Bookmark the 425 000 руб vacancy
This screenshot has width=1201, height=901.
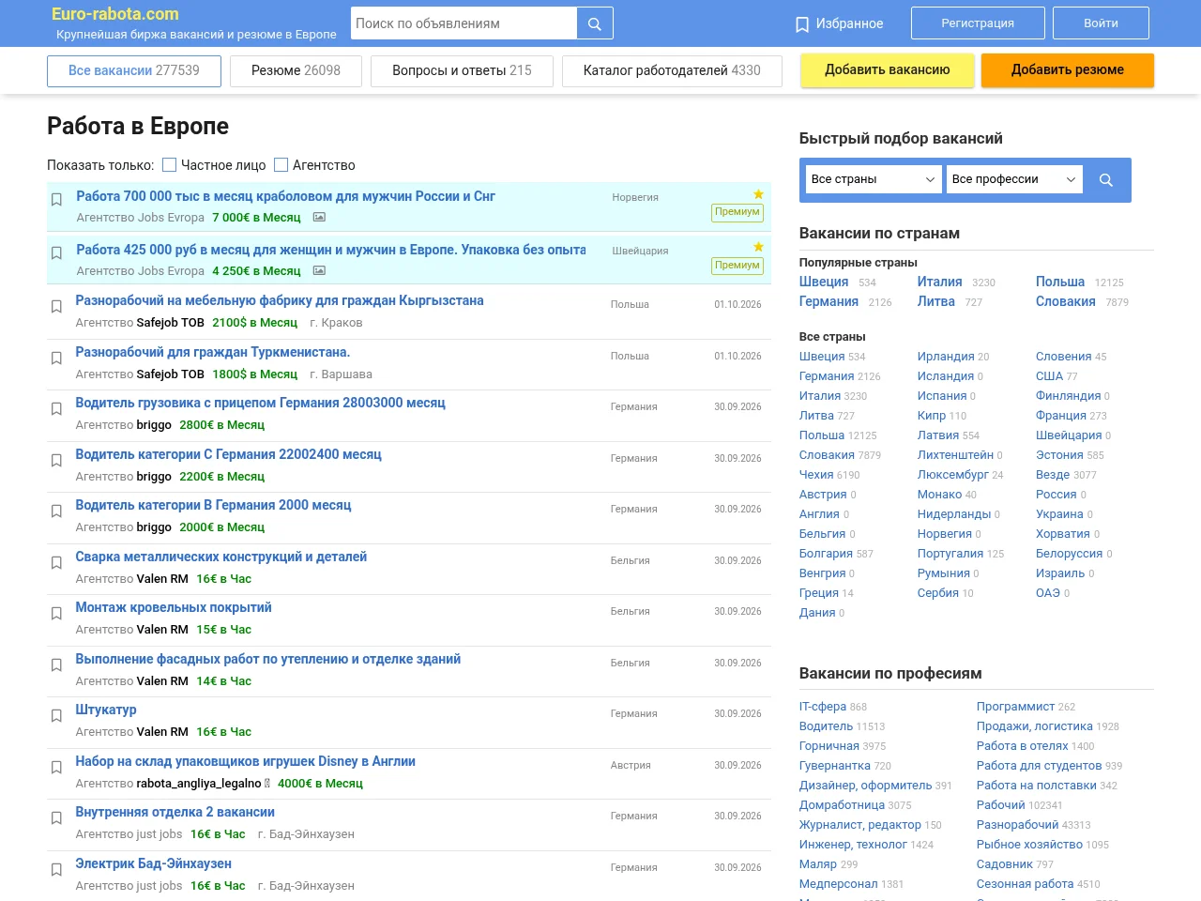56,253
